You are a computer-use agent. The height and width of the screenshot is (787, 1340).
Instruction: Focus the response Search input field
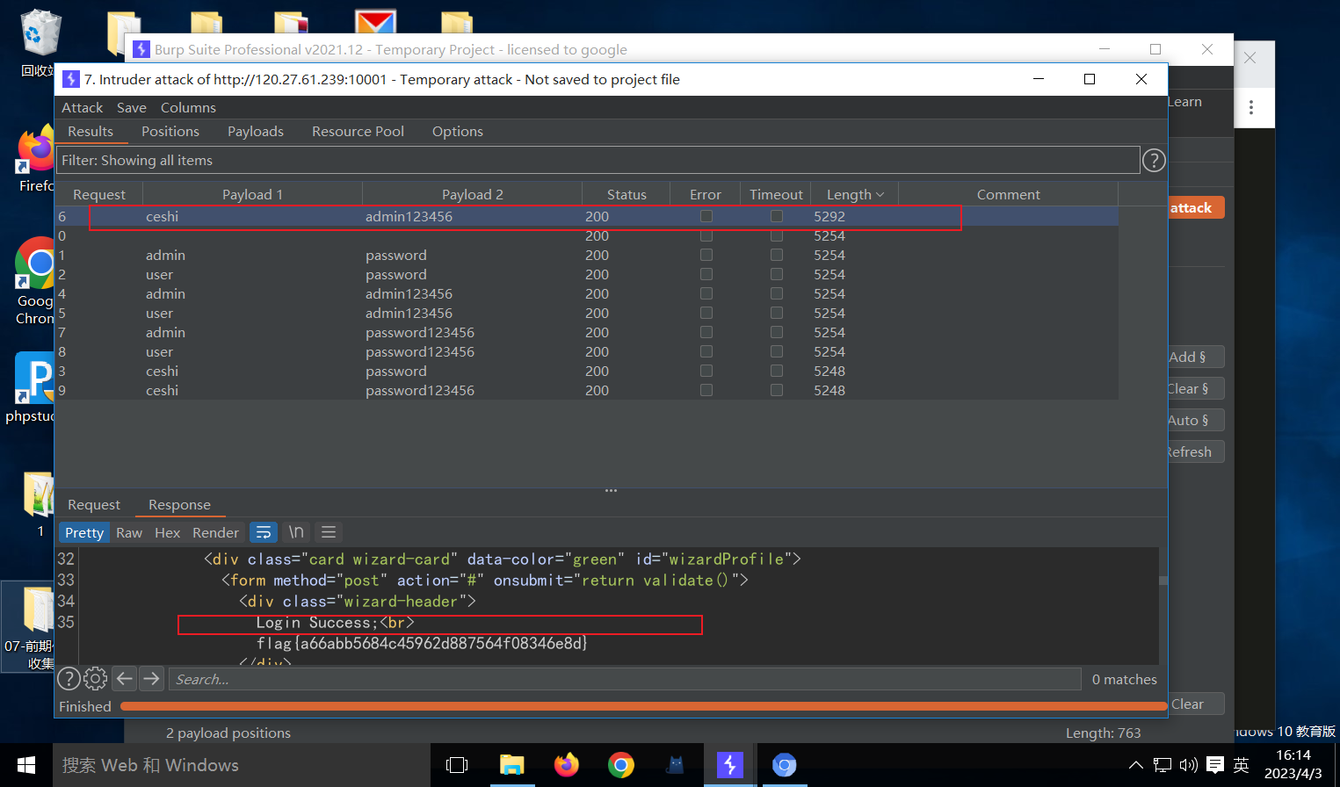tap(625, 679)
